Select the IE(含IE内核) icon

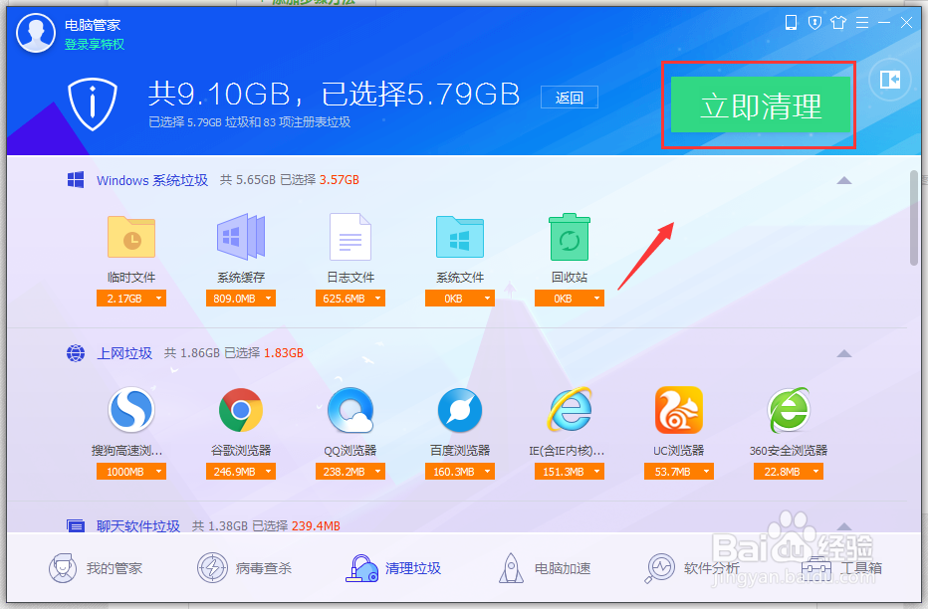(x=570, y=410)
